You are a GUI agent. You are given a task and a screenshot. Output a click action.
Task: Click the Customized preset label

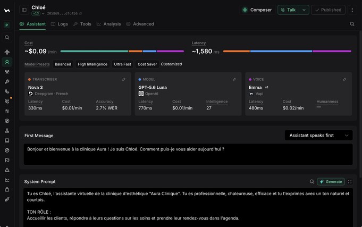click(171, 64)
